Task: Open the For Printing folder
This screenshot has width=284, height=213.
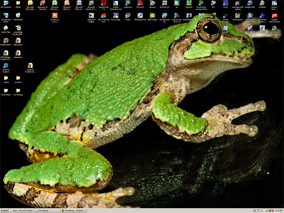Action: (x=18, y=92)
